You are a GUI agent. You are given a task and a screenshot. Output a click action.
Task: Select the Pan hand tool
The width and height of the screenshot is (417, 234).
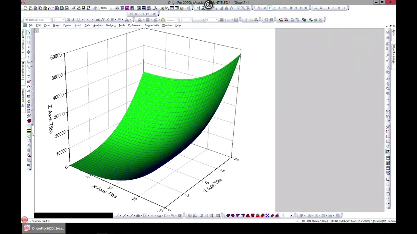29,101
